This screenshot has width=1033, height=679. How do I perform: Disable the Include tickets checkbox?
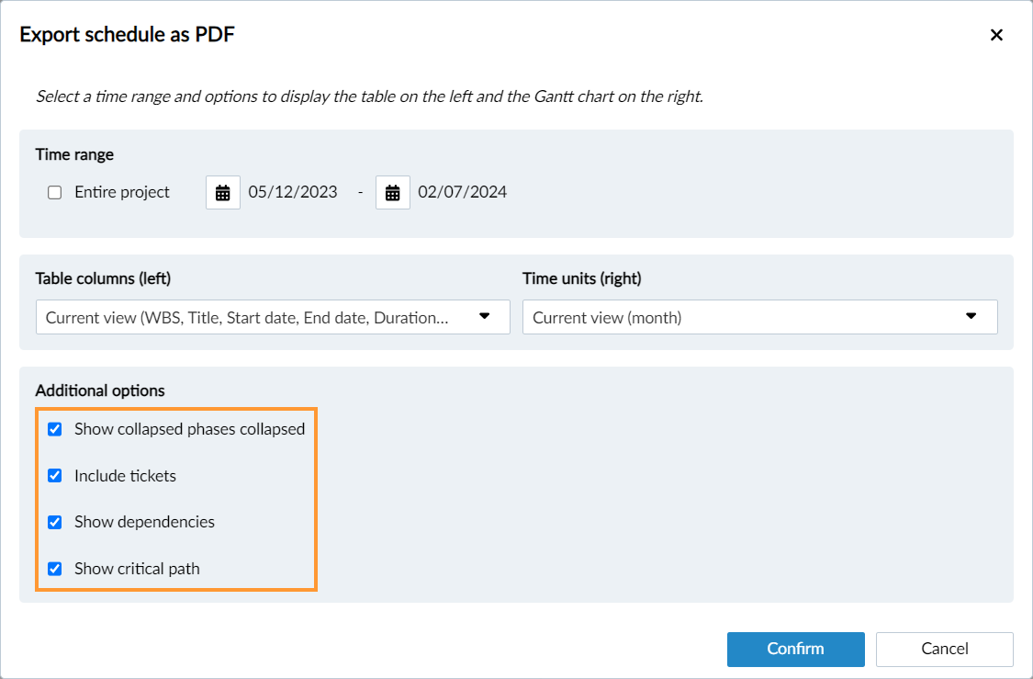point(55,476)
